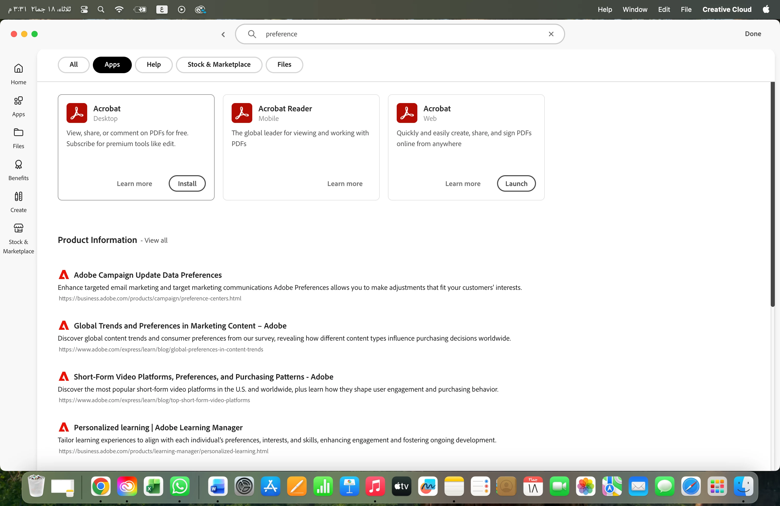Switch to the Files filter tab

coord(284,64)
